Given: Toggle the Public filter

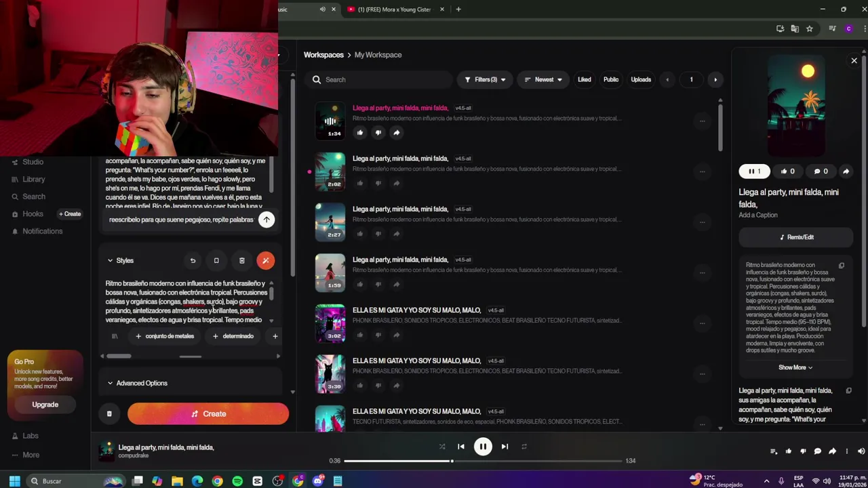Looking at the screenshot, I should pos(611,79).
